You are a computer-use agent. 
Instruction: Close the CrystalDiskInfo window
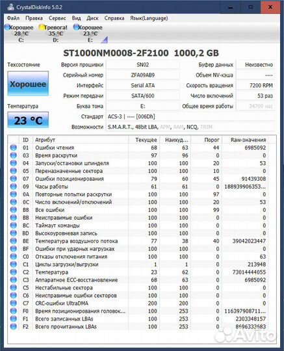coord(270,7)
